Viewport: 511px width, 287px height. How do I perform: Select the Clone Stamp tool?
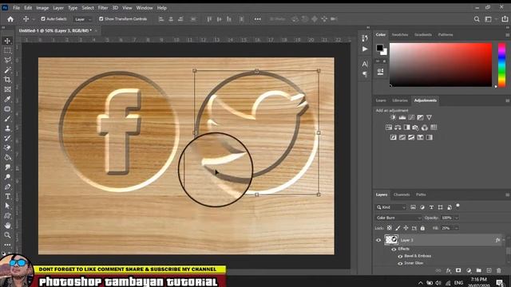click(7, 128)
